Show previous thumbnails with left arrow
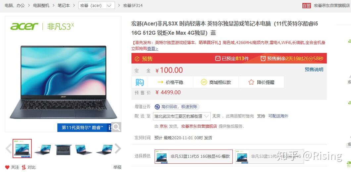This screenshot has height=172, width=351. point(9,149)
